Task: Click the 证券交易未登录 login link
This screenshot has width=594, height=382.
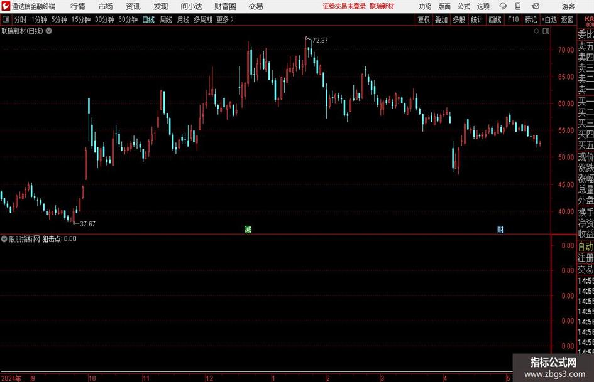Action: (344, 6)
